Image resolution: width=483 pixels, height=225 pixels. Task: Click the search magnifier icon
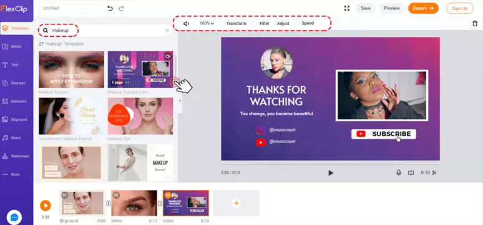pos(46,31)
